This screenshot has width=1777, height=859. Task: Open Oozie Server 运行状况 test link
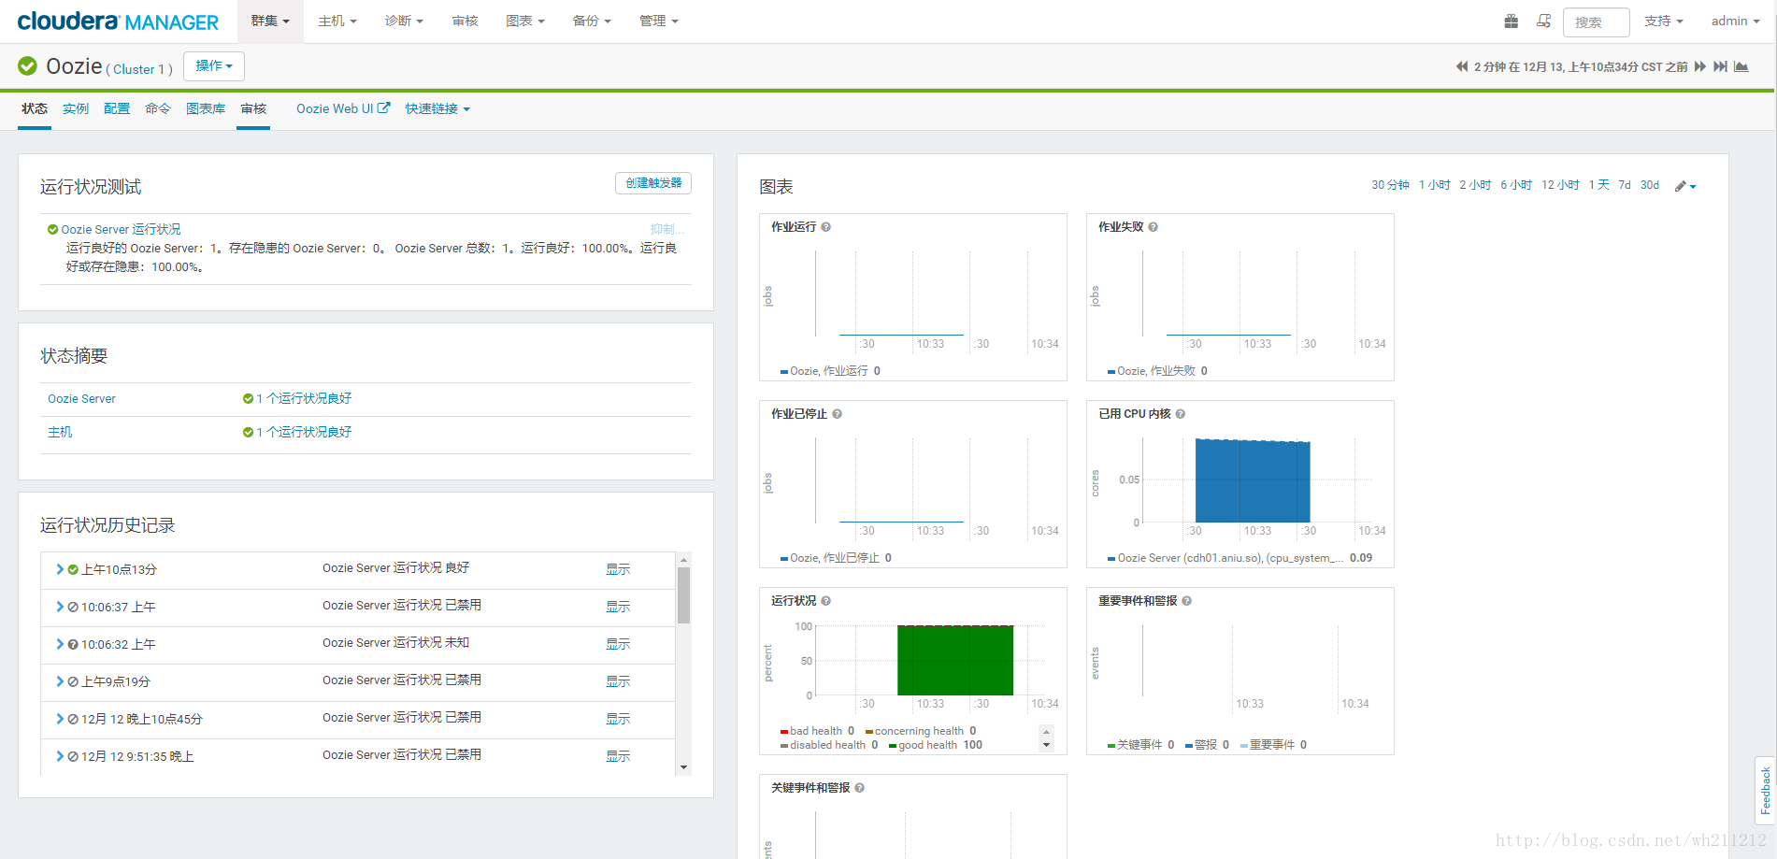click(x=121, y=229)
